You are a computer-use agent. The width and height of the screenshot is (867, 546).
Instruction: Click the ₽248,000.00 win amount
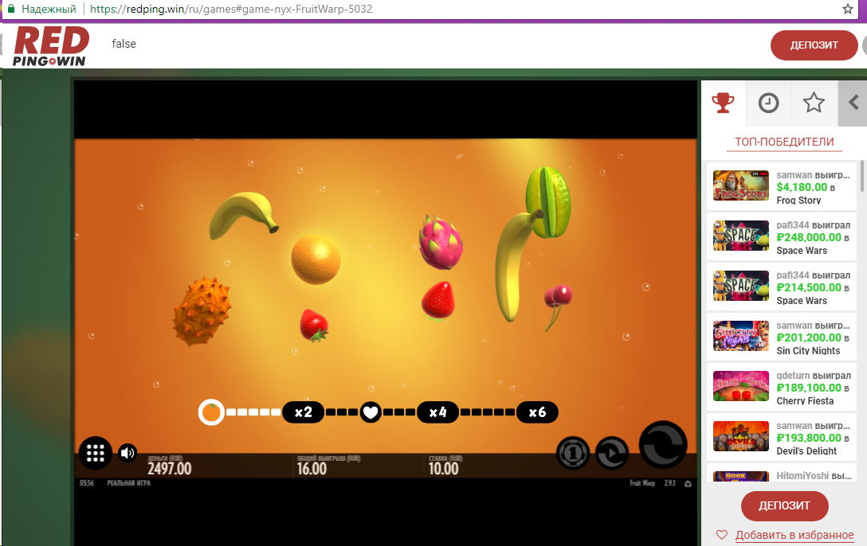(808, 237)
